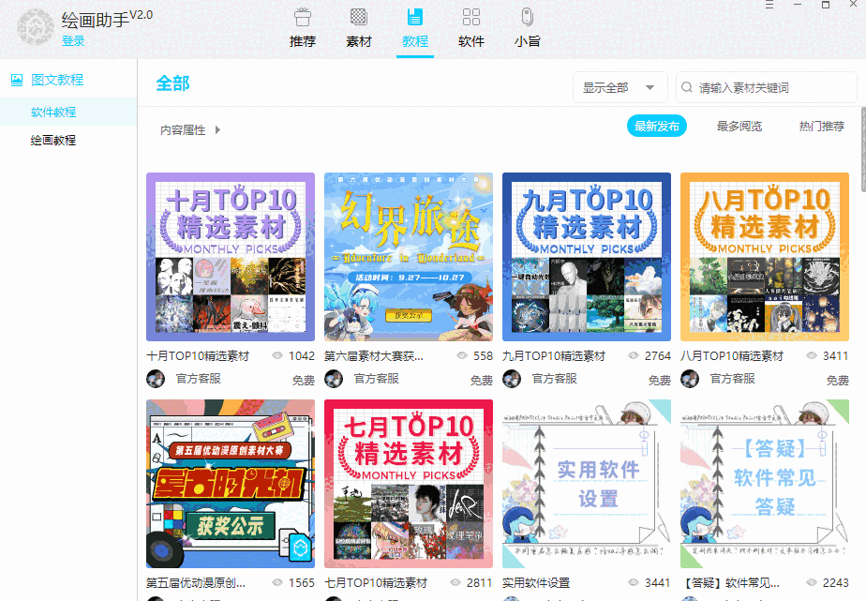Open the 小旨 mouse icon
Screen dimensions: 866x601
pyautogui.click(x=528, y=17)
